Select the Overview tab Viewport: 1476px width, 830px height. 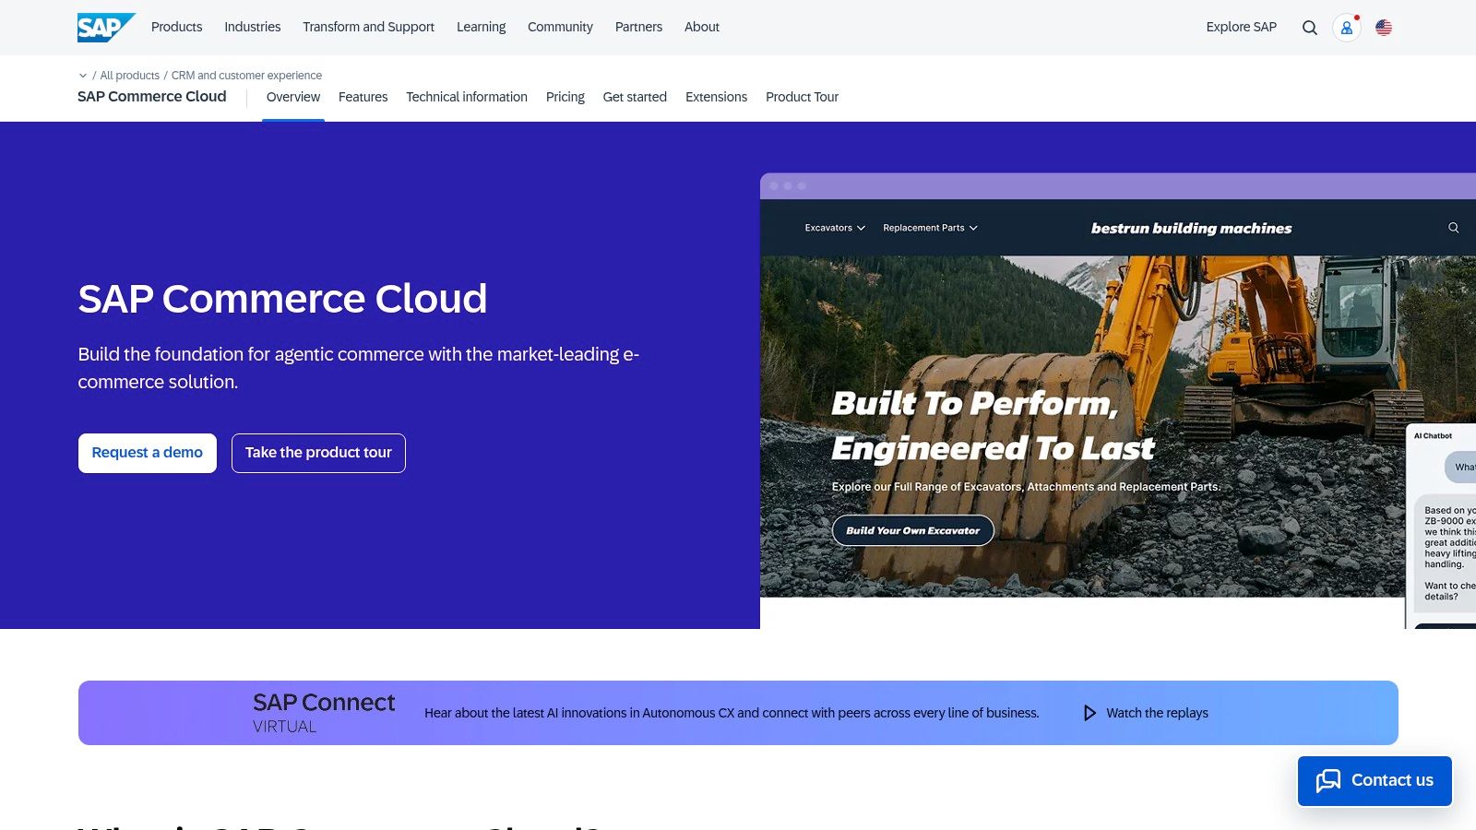point(293,97)
